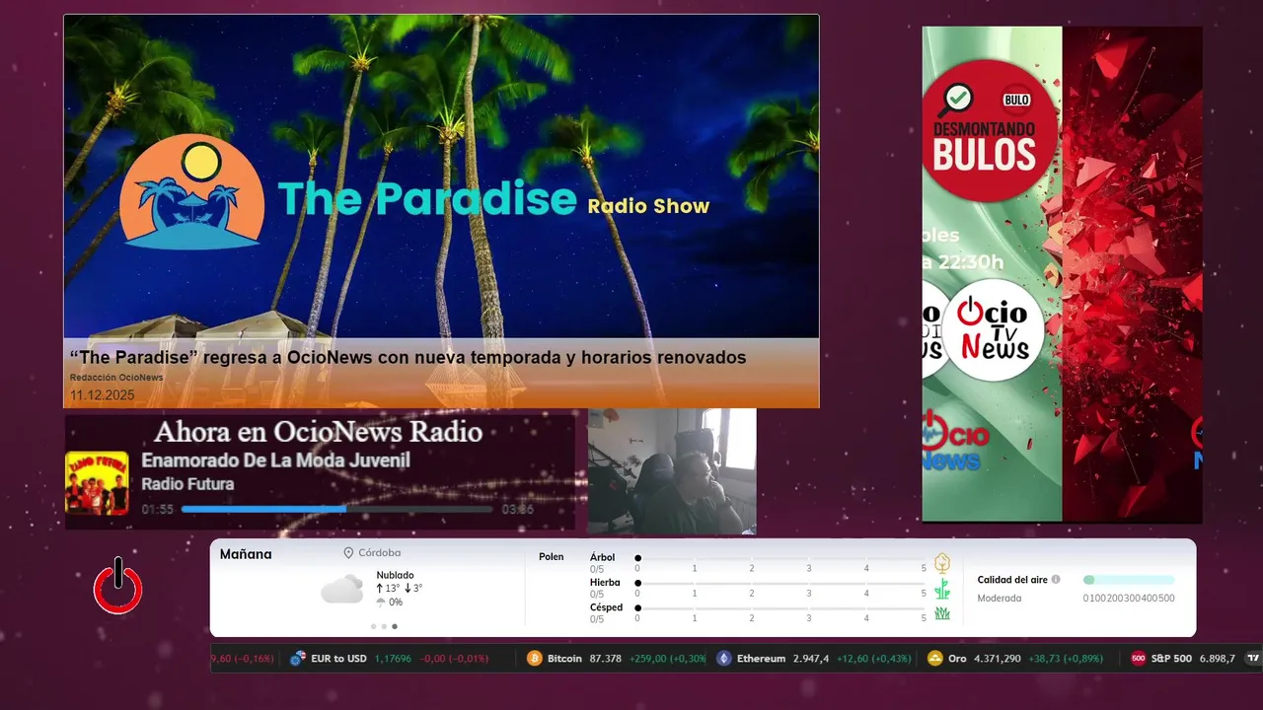Open the headline about The Paradise regresa
The image size is (1263, 710).
click(x=408, y=357)
